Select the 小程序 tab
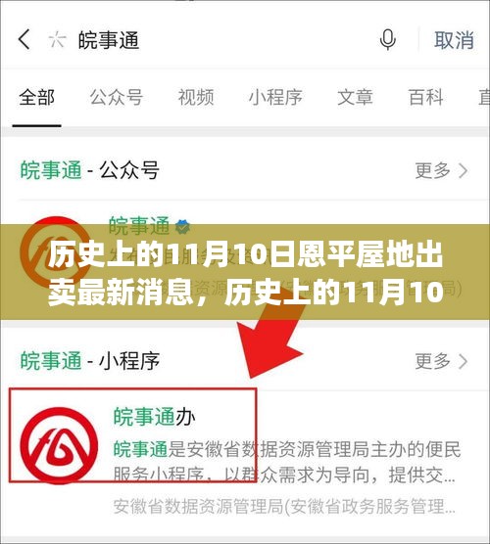The width and height of the screenshot is (490, 544). pyautogui.click(x=275, y=97)
